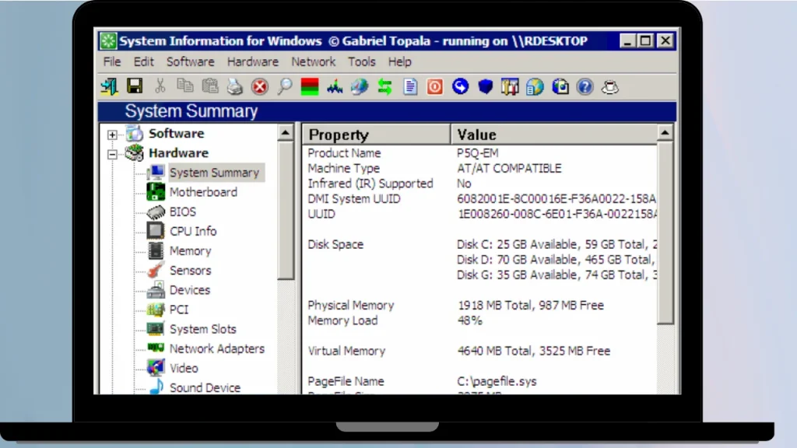The image size is (797, 448).
Task: Click the property list scrollbar thumb
Action: [665, 233]
